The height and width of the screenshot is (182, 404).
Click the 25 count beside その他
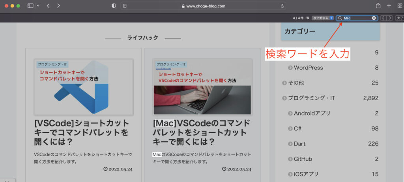[375, 83]
